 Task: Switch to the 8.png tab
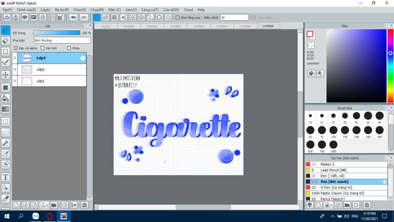[105, 26]
